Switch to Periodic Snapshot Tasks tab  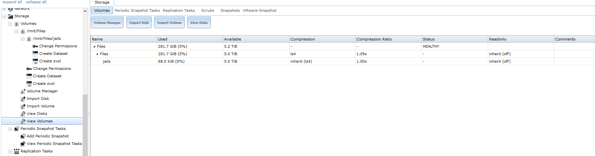tap(137, 10)
